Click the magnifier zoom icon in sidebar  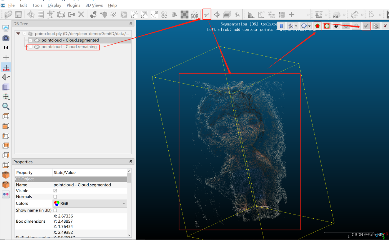click(x=6, y=106)
